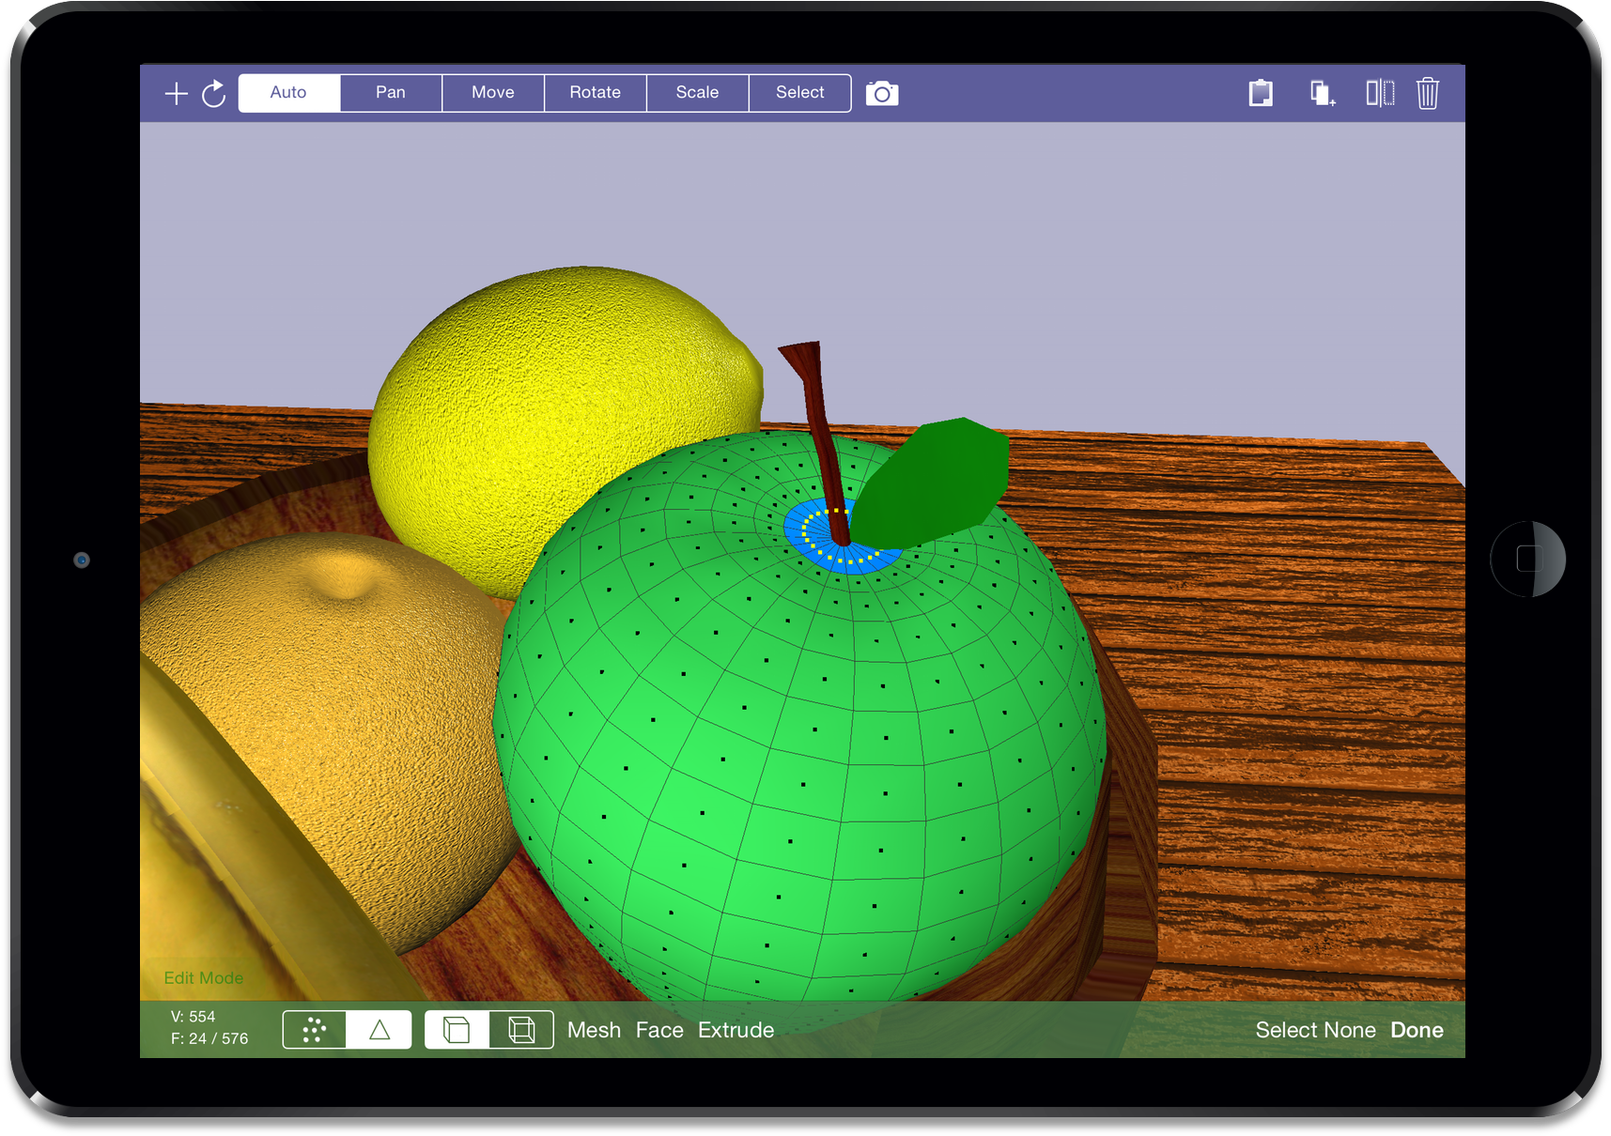Open the Mesh menu
Viewport: 1611px width, 1136px height.
(594, 1029)
